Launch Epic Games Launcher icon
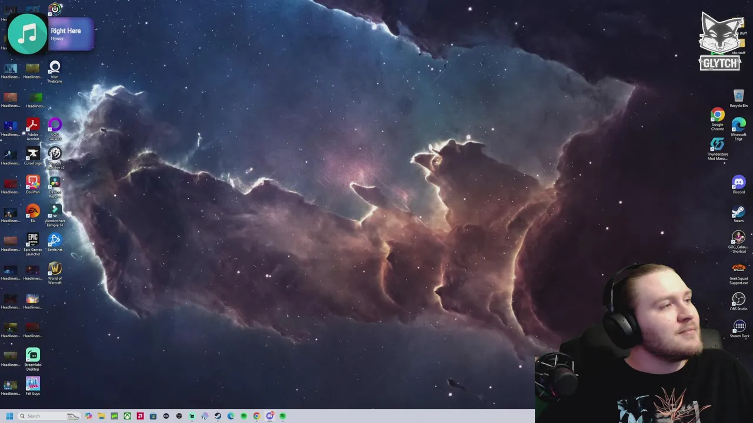The image size is (753, 423). (32, 244)
